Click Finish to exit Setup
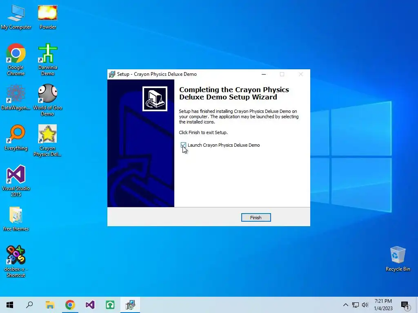The image size is (418, 313). [256, 218]
